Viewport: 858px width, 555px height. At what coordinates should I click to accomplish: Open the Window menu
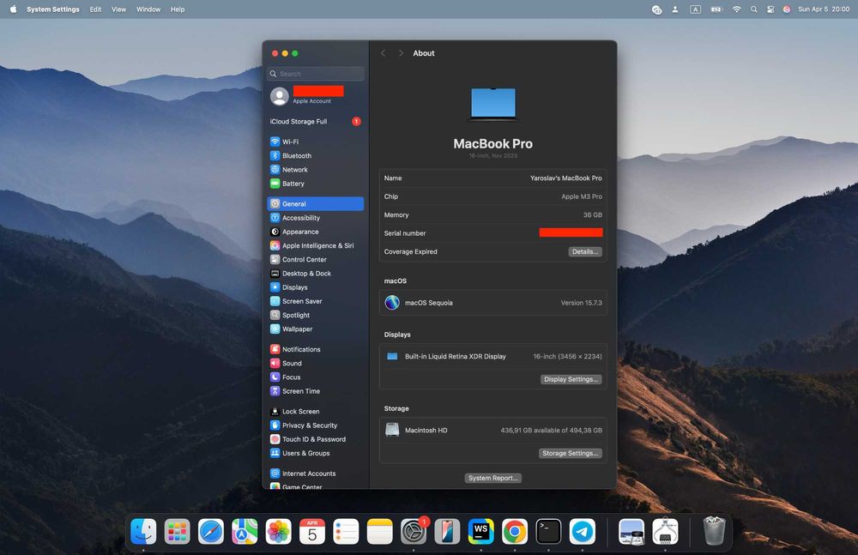click(148, 9)
